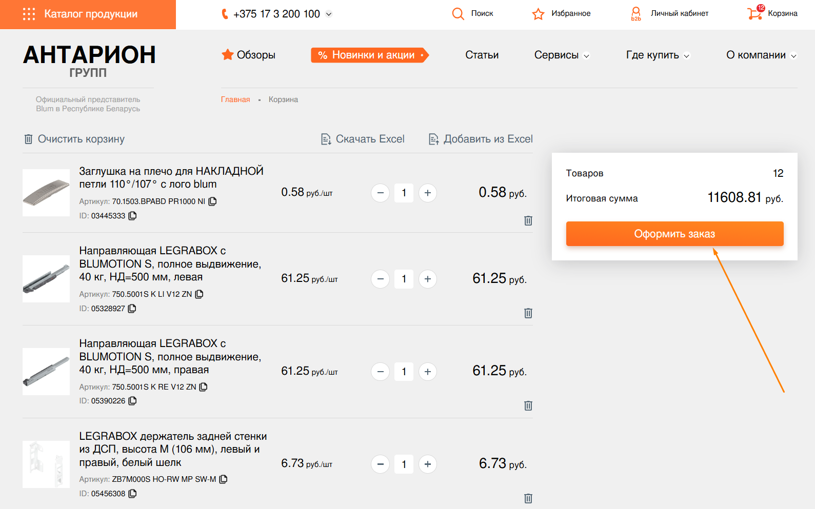
Task: Open the cart icon with badge 12
Action: pyautogui.click(x=756, y=13)
